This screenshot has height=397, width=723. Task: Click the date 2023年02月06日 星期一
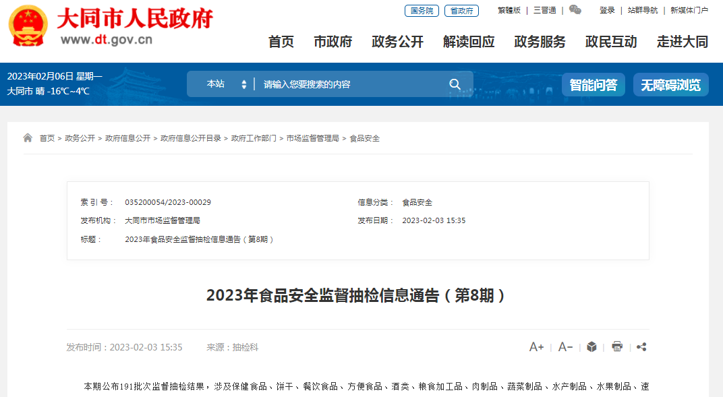pos(55,76)
